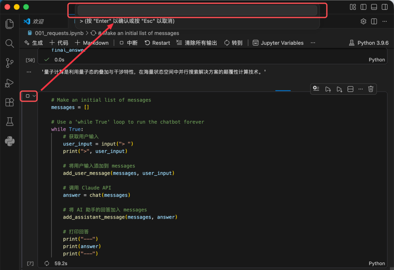Split the editor to the right
The height and width of the screenshot is (270, 394).
coord(374,21)
